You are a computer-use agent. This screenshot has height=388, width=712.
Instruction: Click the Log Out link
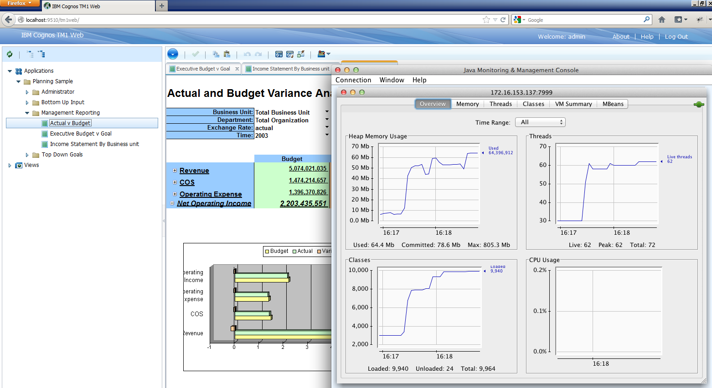[x=676, y=37]
